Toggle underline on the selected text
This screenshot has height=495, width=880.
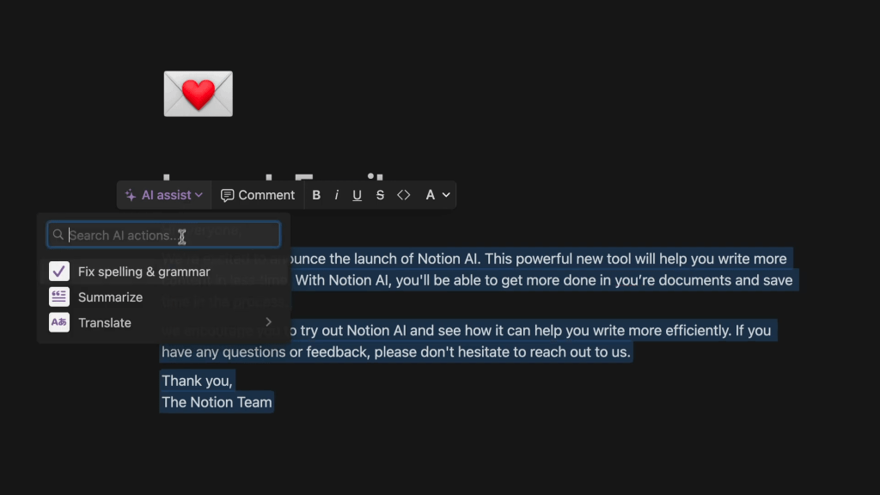click(357, 195)
